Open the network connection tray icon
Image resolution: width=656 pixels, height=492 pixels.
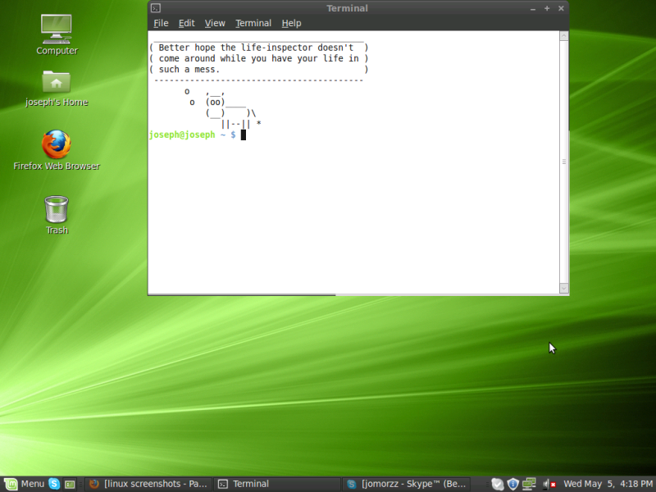tap(529, 484)
